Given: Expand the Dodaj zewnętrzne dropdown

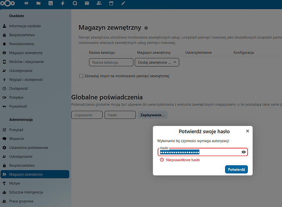Looking at the screenshot, I should (157, 63).
